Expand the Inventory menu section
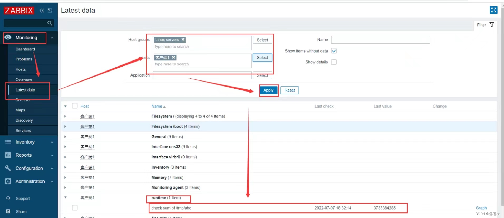504x218 pixels. (52, 142)
